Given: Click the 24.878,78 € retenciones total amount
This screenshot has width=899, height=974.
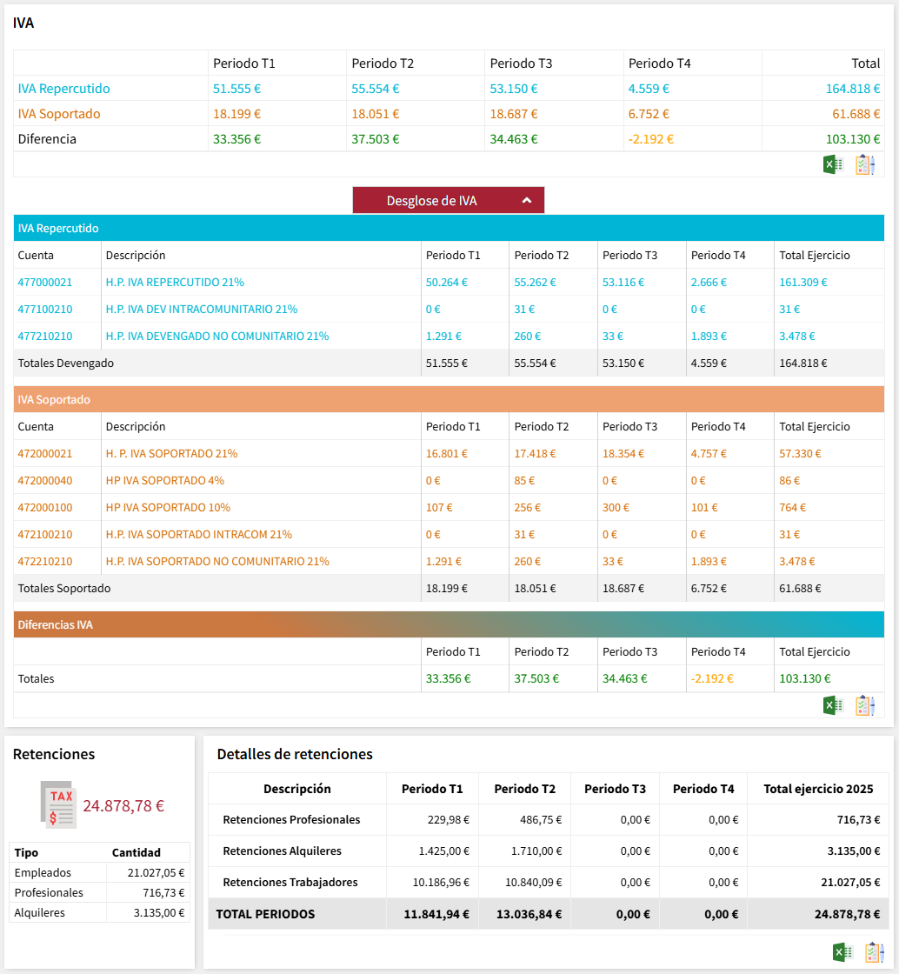Looking at the screenshot, I should [123, 806].
